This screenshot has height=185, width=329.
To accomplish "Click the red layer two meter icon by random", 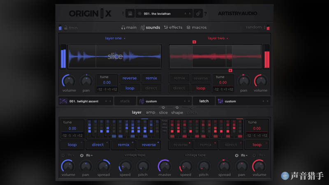I will 268,28.
